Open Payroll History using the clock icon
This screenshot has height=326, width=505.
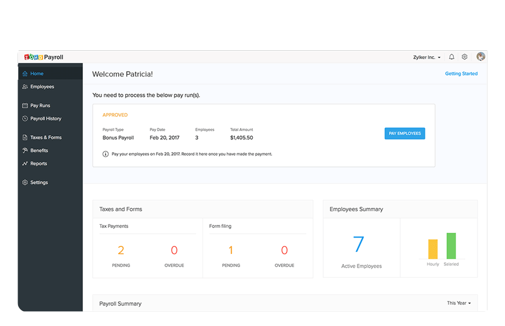[25, 118]
